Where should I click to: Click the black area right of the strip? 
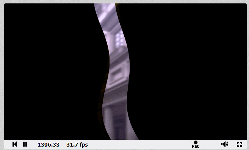point(187,72)
